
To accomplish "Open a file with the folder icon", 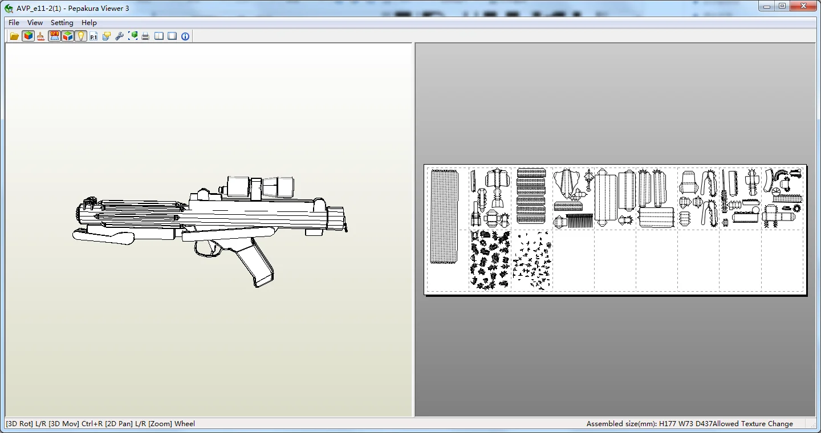I will pyautogui.click(x=15, y=36).
